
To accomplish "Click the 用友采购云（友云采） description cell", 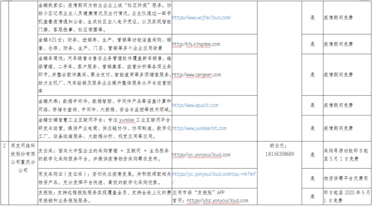I will point(105,178).
